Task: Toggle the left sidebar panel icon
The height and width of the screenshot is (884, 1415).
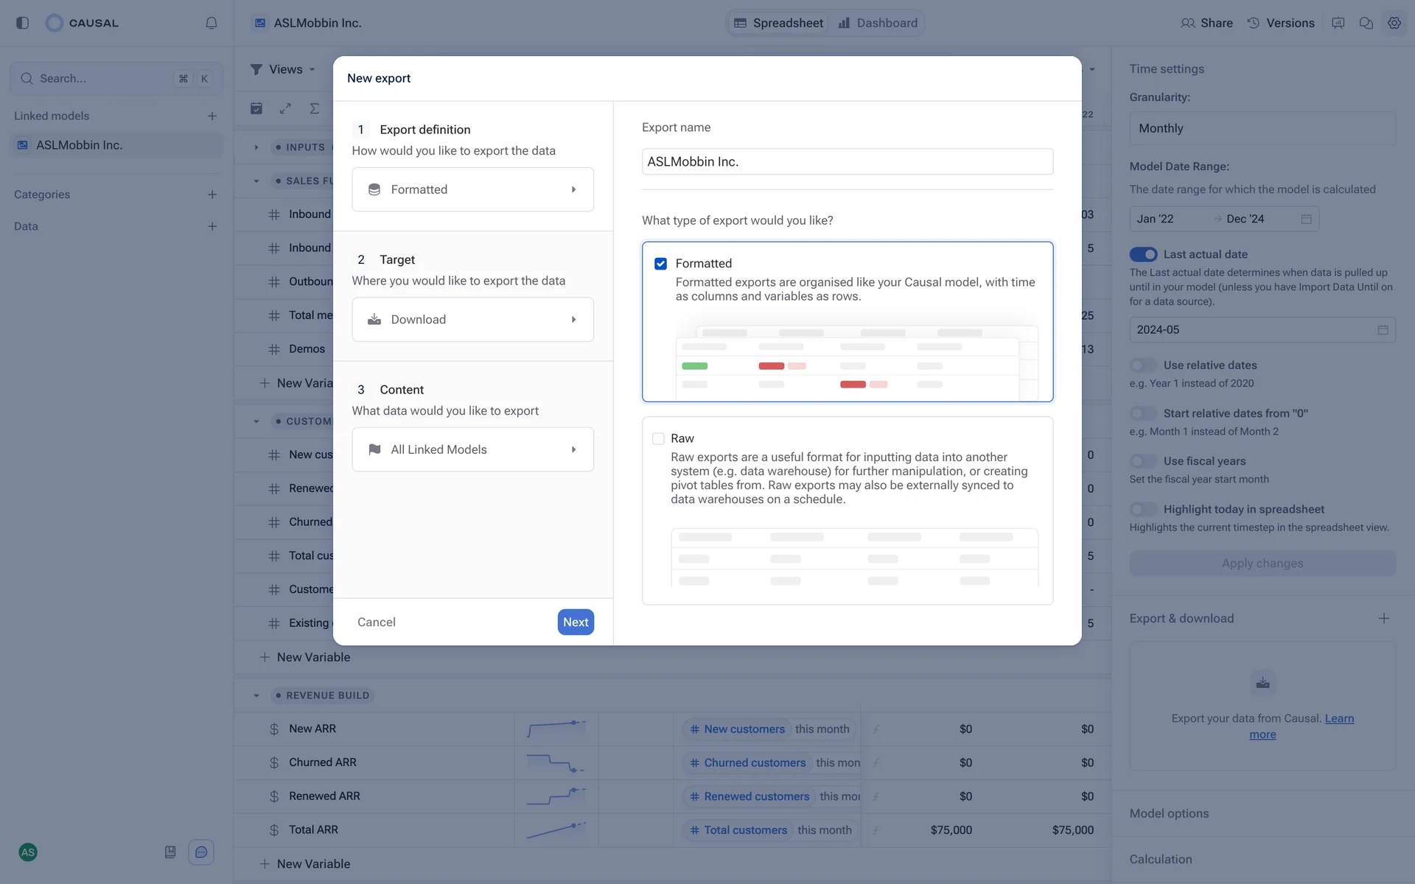Action: [x=22, y=23]
